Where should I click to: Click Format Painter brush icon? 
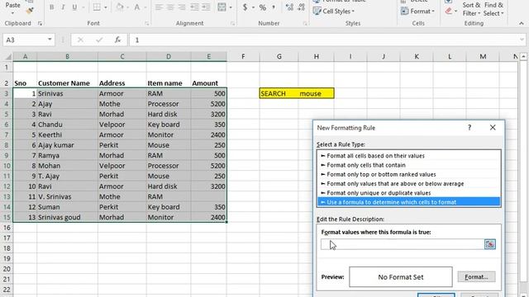coord(30,11)
